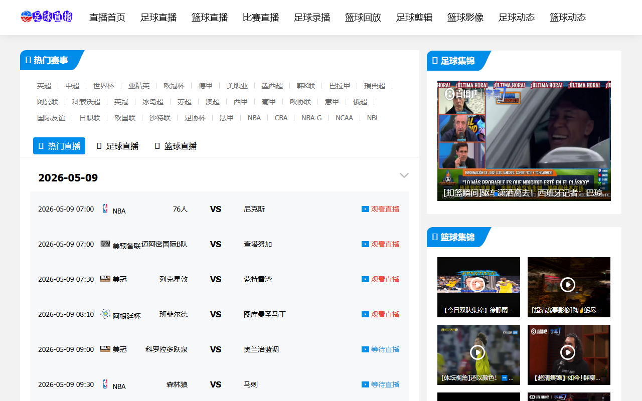The height and width of the screenshot is (401, 642).
Task: Click the NBA icon in 森林狼 row
Action: [105, 384]
